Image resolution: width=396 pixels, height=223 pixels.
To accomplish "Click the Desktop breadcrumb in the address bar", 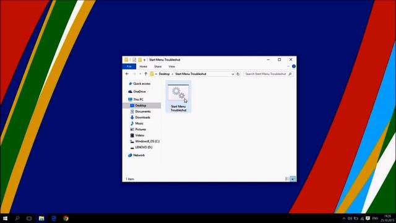I will point(164,74).
